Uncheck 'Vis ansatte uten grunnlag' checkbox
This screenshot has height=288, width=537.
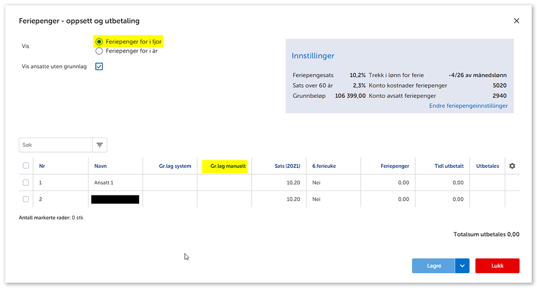[x=99, y=66]
